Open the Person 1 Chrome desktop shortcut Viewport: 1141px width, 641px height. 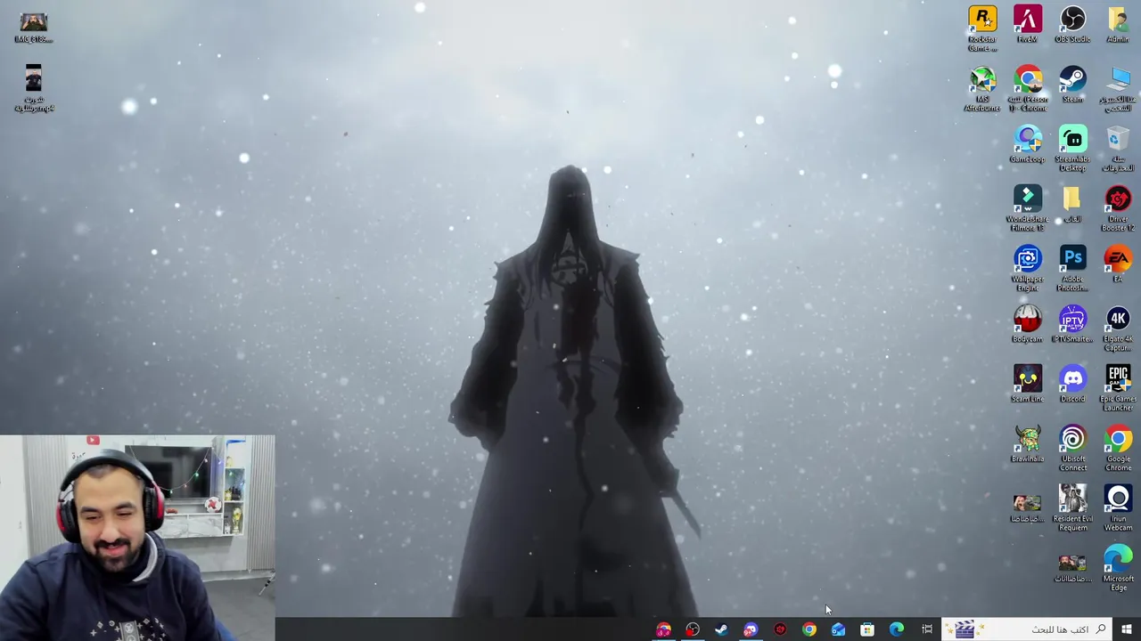click(x=1028, y=89)
